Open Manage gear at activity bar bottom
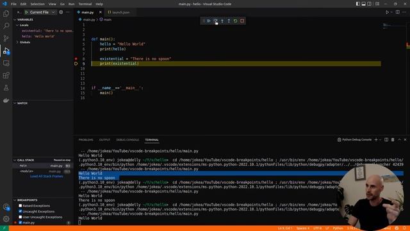Screen dimensions: 410x231 click(6, 219)
